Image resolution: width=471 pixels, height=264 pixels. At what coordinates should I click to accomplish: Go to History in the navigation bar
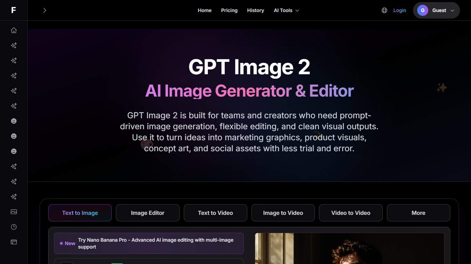coord(255,10)
